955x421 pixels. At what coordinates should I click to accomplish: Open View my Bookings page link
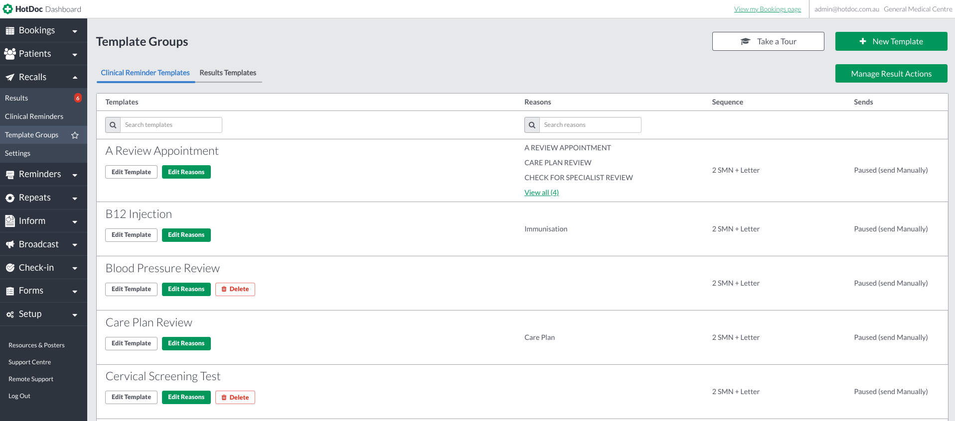pyautogui.click(x=768, y=9)
